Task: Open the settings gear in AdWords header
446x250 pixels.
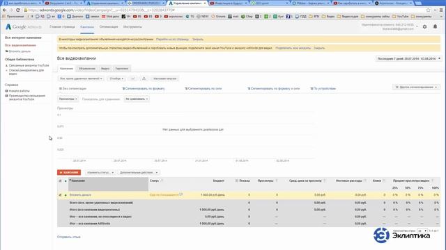Action: pyautogui.click(x=424, y=26)
